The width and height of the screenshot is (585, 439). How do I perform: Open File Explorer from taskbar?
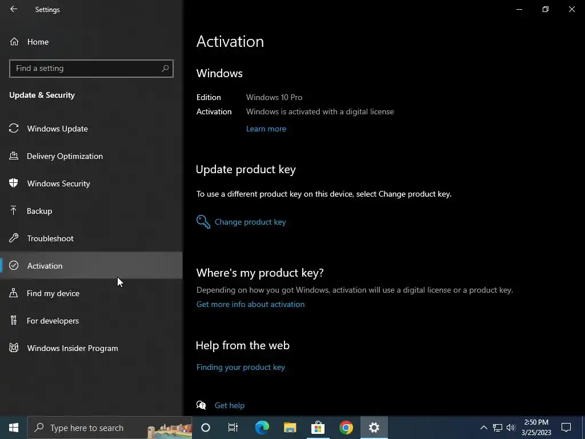[290, 428]
